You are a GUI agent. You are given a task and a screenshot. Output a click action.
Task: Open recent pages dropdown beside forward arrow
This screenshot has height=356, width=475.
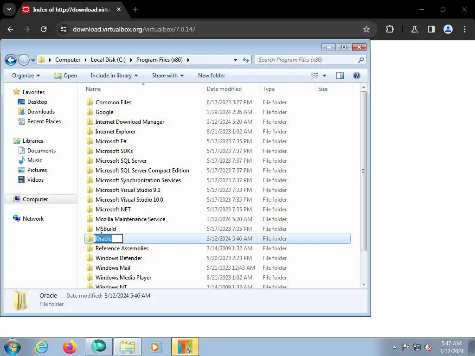[x=33, y=60]
